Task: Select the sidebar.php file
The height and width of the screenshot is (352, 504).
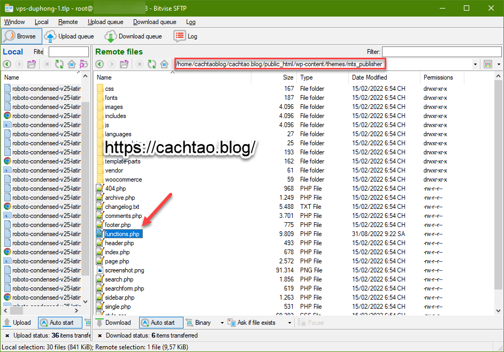Action: coord(119,298)
